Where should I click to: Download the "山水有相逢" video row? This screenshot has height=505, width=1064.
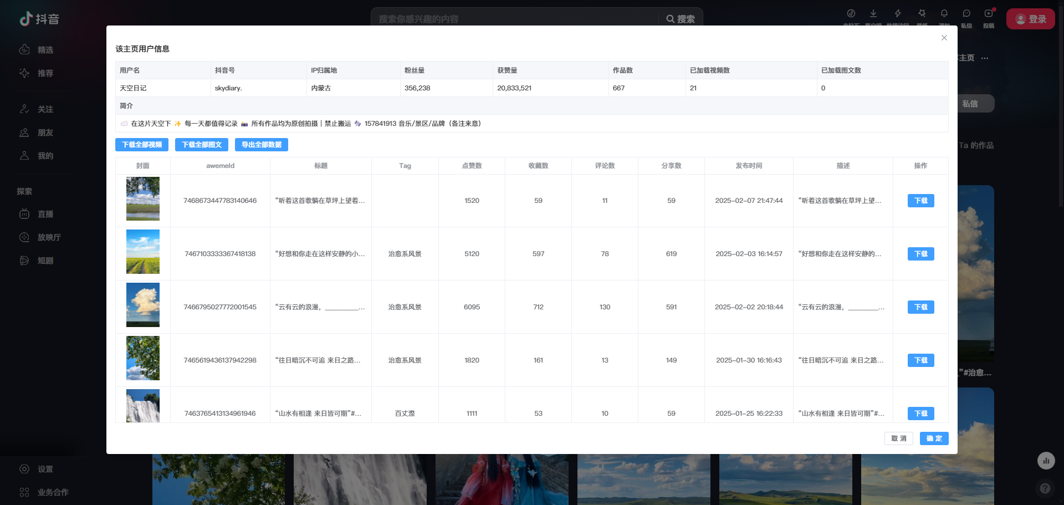[921, 414]
